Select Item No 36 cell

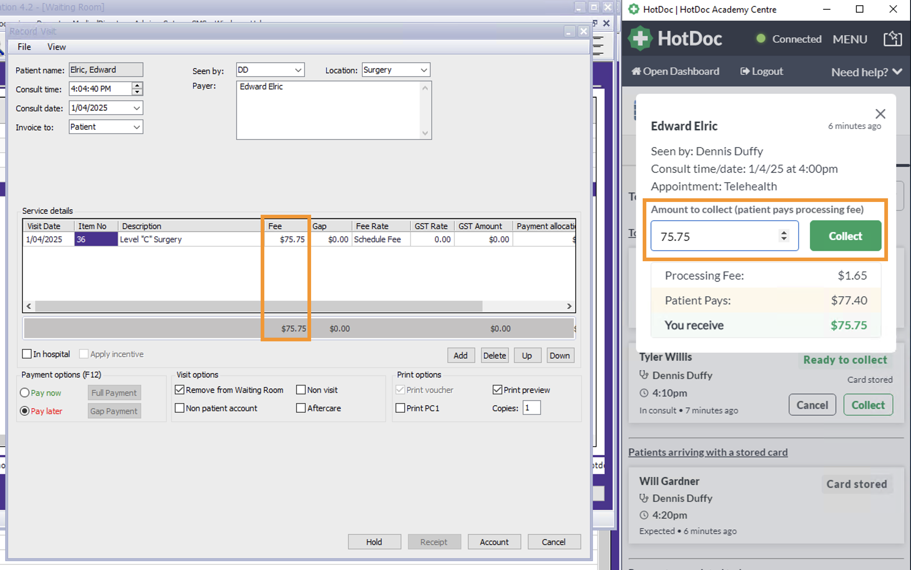96,239
